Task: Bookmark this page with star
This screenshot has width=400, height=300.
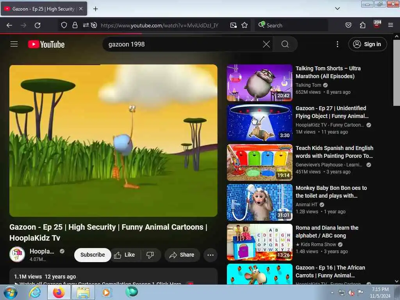Action: [x=245, y=25]
